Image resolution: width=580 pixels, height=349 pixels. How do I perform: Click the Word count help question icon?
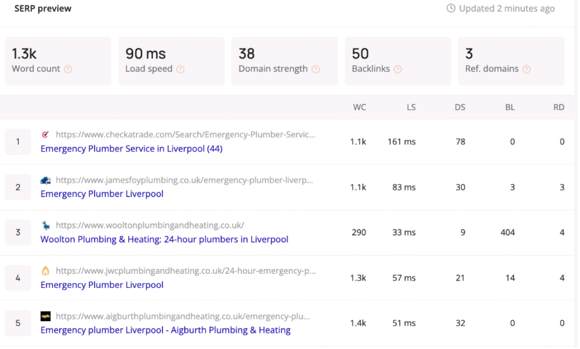(x=68, y=69)
